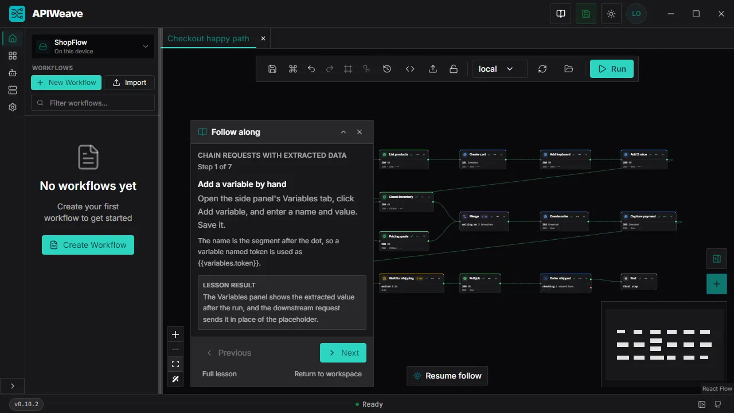Close the Checkout happy path tab
Screen dimensions: 734x413
coord(263,38)
